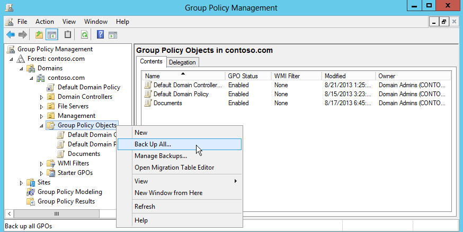Expand the Starter GPOs node
This screenshot has height=232, width=463.
tap(41, 173)
